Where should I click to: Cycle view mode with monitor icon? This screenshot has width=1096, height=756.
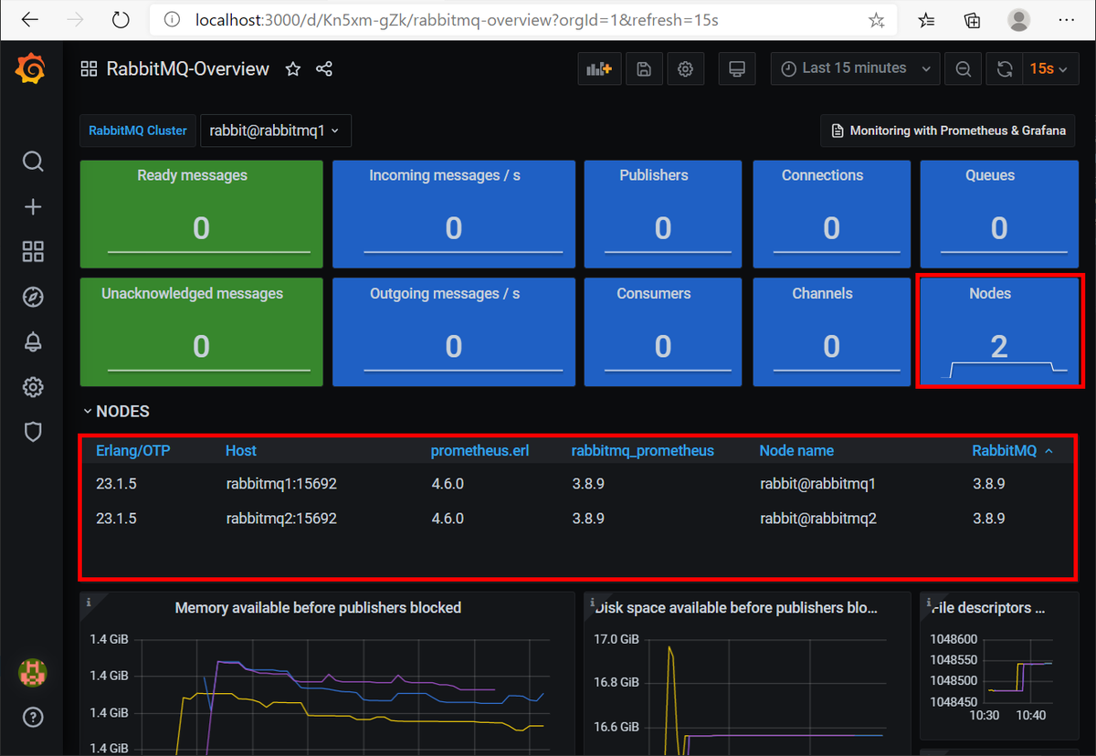pyautogui.click(x=737, y=68)
